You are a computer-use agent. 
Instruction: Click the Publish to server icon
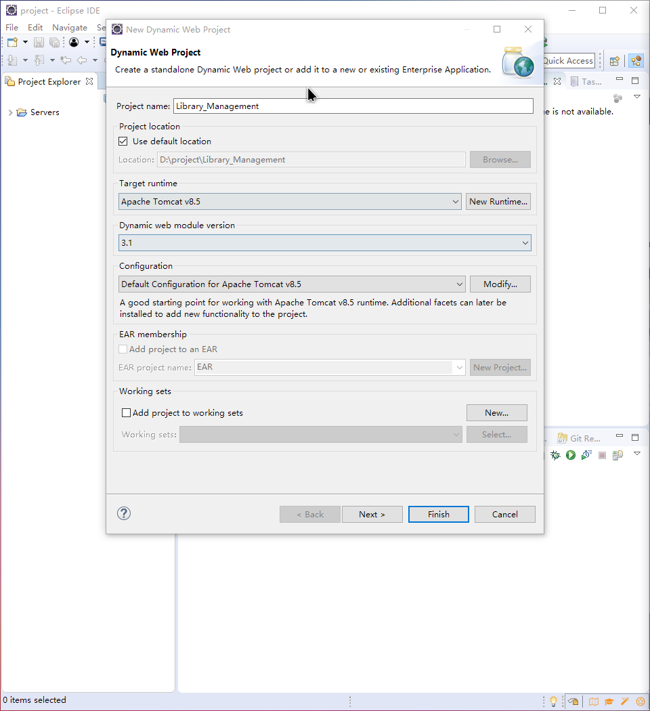tap(617, 455)
